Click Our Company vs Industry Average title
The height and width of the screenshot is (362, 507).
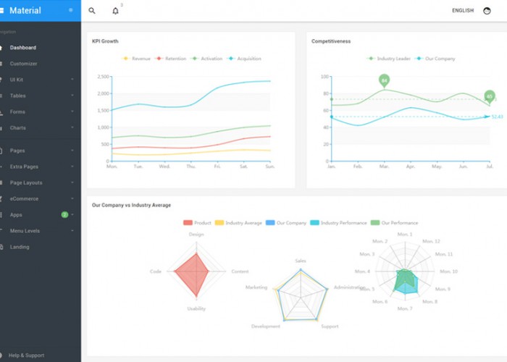click(131, 205)
